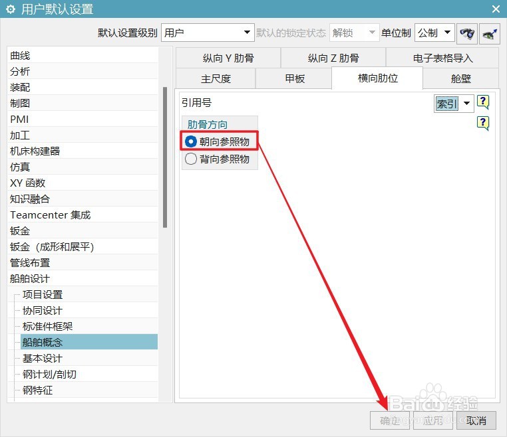The image size is (507, 437).
Task: Switch to 舱壁 tab
Action: click(461, 78)
